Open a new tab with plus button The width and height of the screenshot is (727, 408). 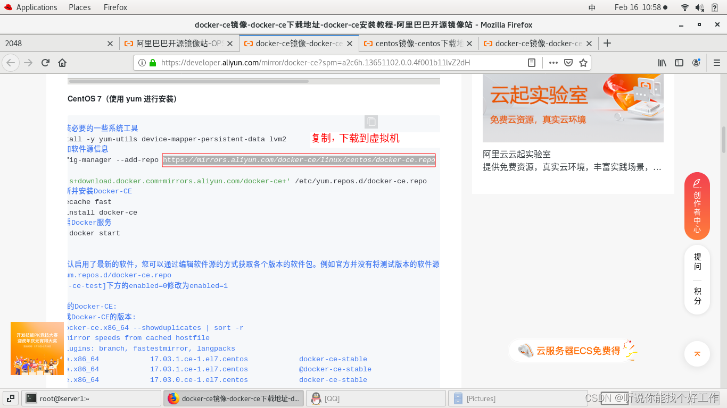coord(607,43)
